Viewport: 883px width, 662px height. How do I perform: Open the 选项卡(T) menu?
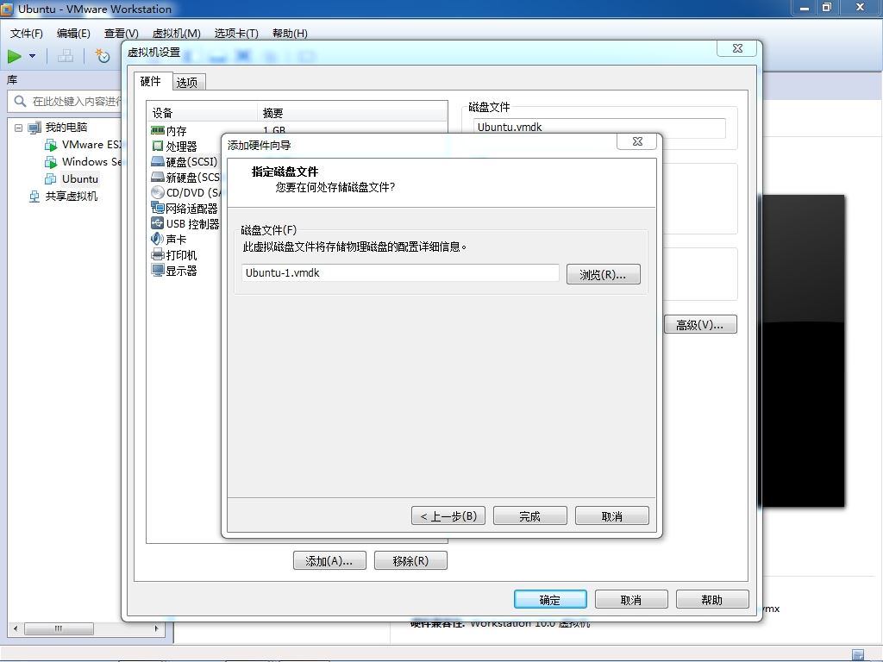click(x=236, y=34)
